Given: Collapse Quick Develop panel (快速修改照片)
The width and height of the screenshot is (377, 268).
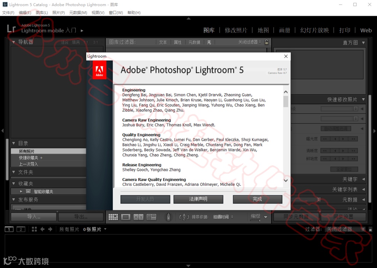Looking at the screenshot, I should tap(363, 99).
